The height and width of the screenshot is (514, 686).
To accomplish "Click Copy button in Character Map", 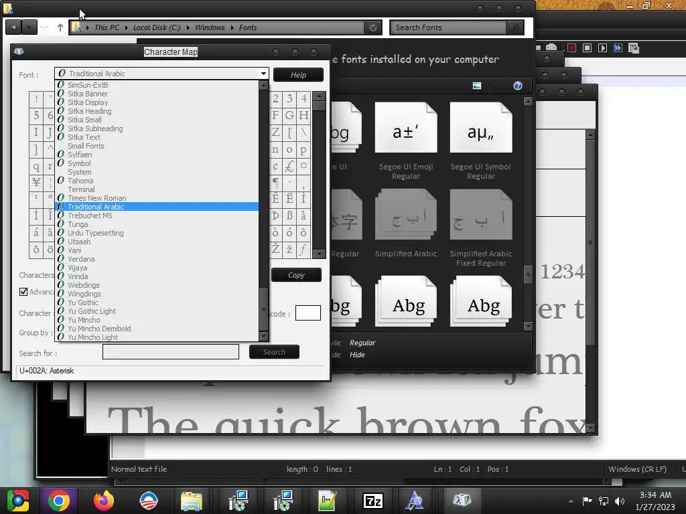I will coord(296,275).
